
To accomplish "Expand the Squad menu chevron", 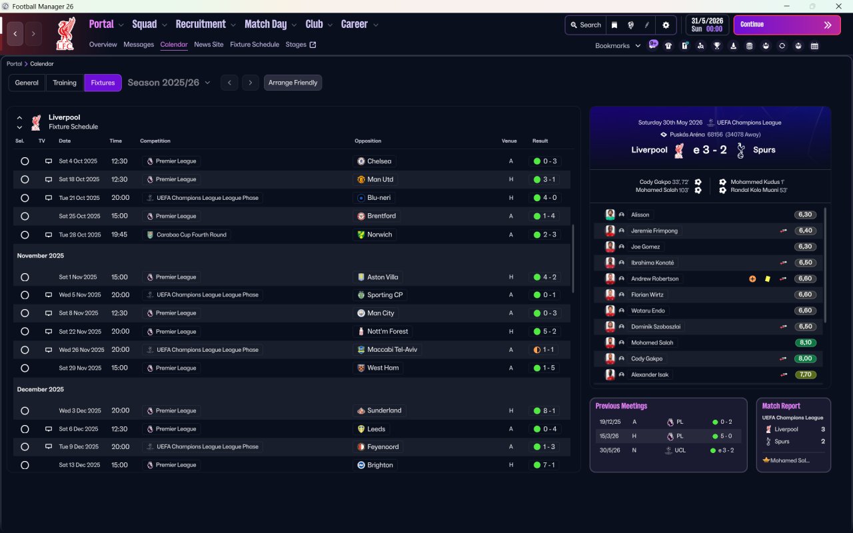I will click(164, 25).
